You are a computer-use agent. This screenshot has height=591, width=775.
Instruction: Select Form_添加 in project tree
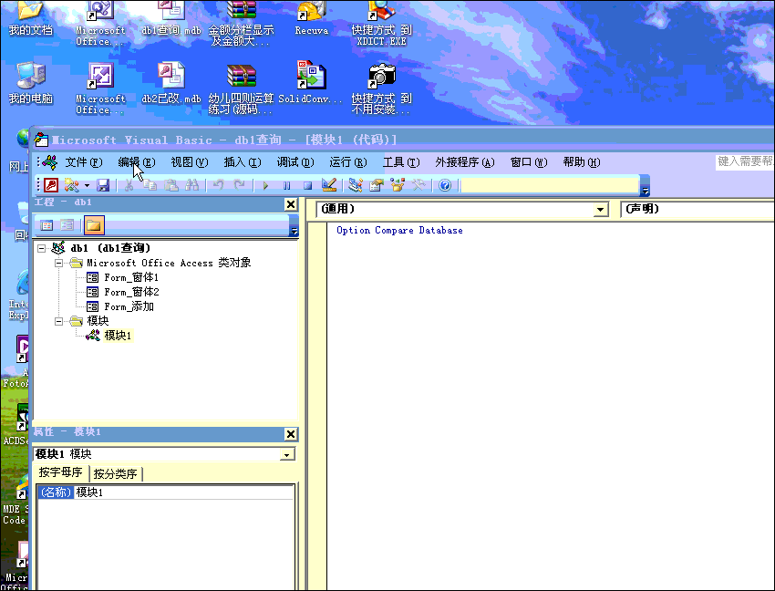pos(120,306)
